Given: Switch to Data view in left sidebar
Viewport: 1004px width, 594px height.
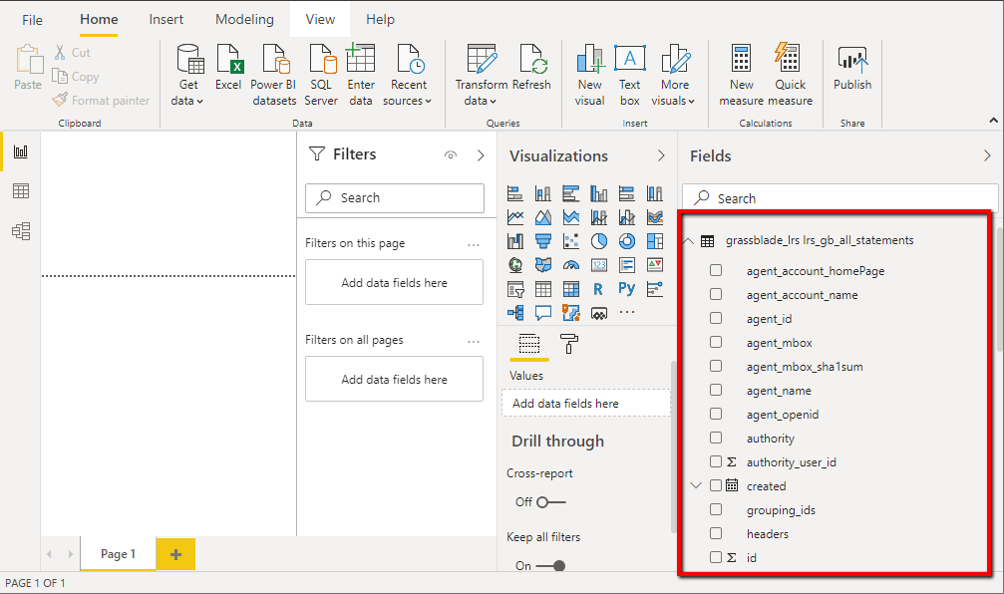Looking at the screenshot, I should tap(21, 190).
